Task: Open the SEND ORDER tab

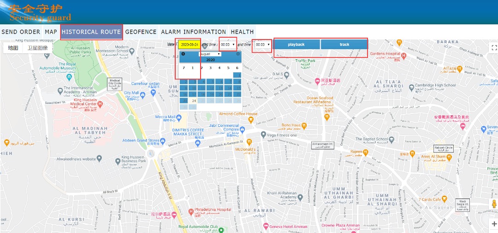Action: click(21, 32)
